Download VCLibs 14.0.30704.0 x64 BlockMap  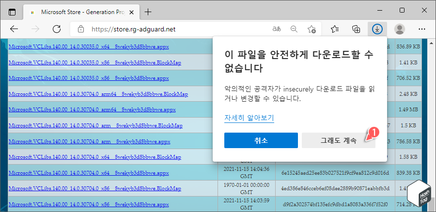95,157
